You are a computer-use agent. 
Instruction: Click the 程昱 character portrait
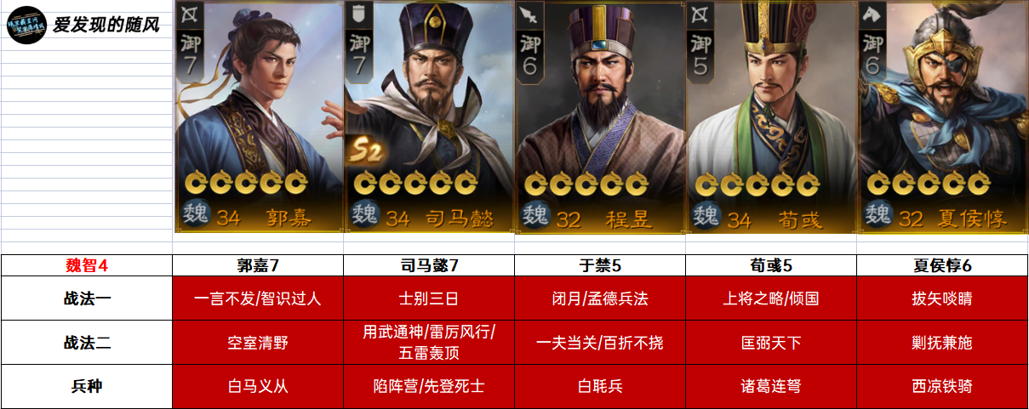(600, 116)
